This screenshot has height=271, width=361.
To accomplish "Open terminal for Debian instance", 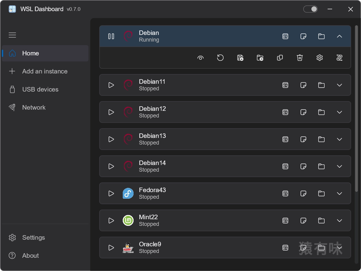I will click(x=285, y=36).
